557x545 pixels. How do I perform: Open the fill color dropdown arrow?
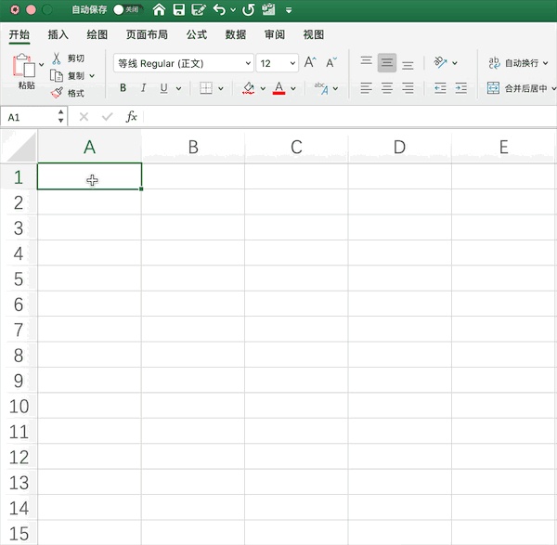(x=263, y=88)
